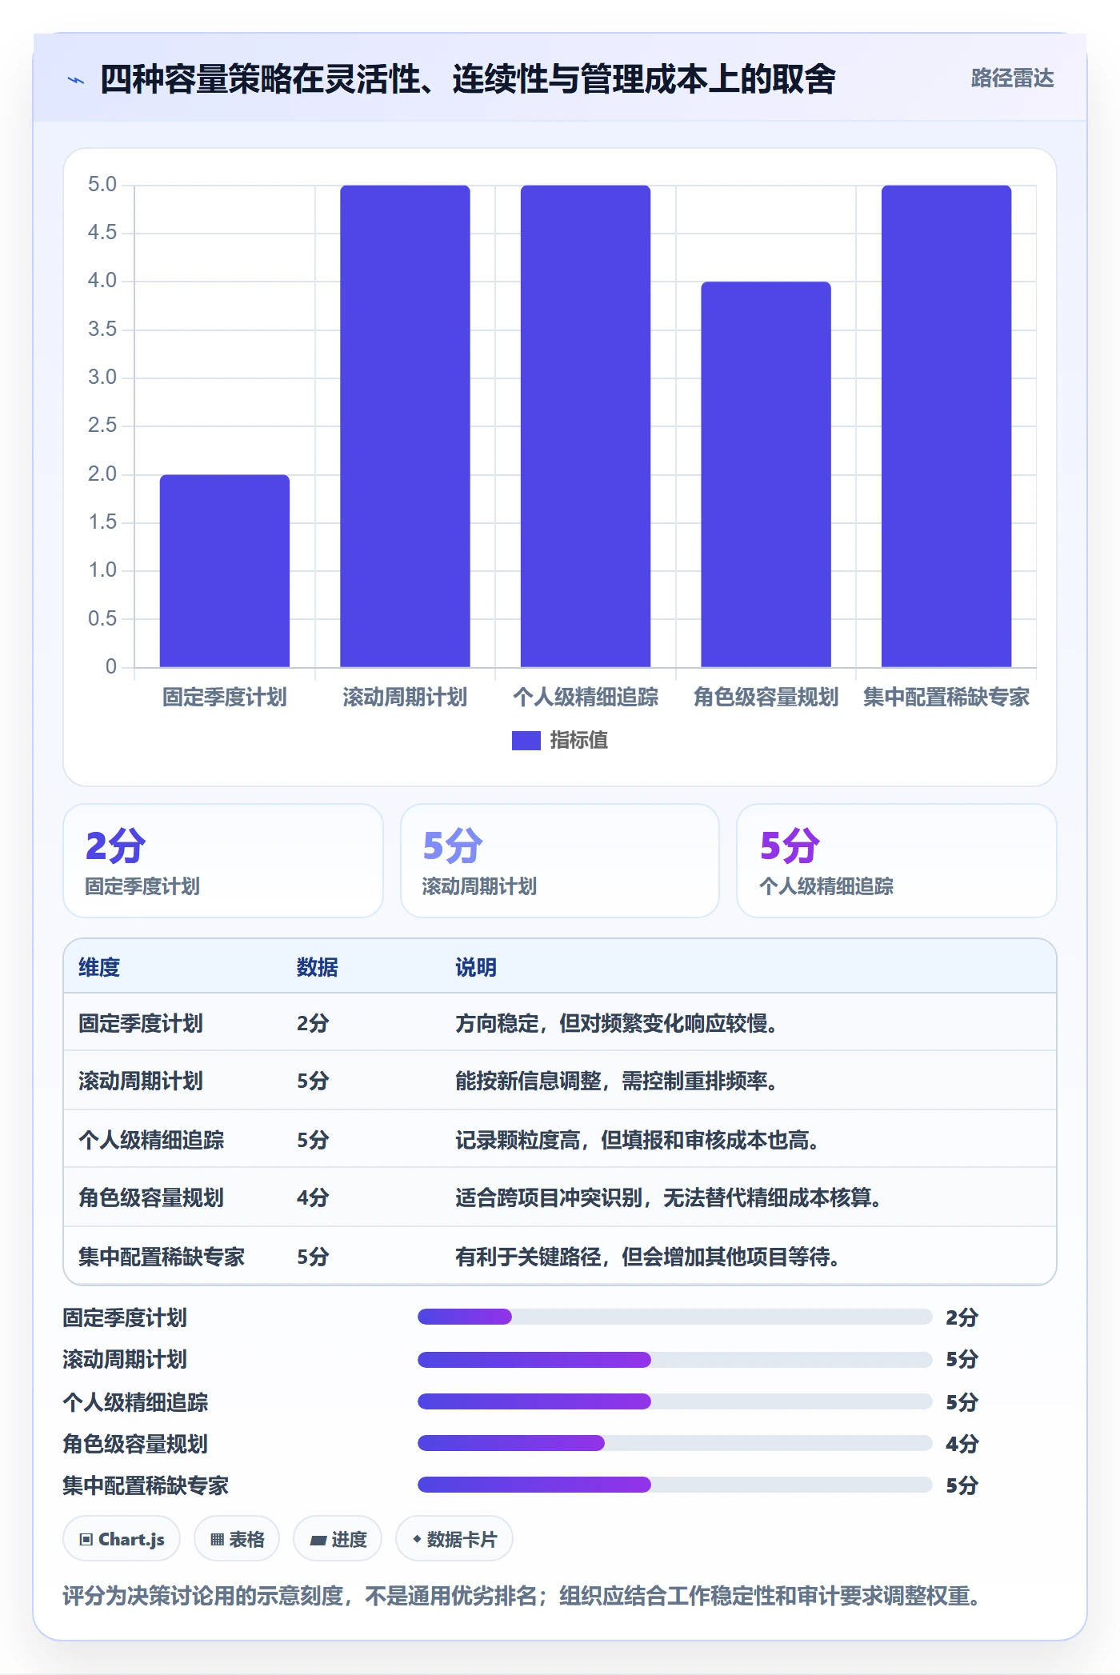Click the 固定季度计划 bar in the chart
Viewport: 1120px width, 1675px height.
point(225,571)
